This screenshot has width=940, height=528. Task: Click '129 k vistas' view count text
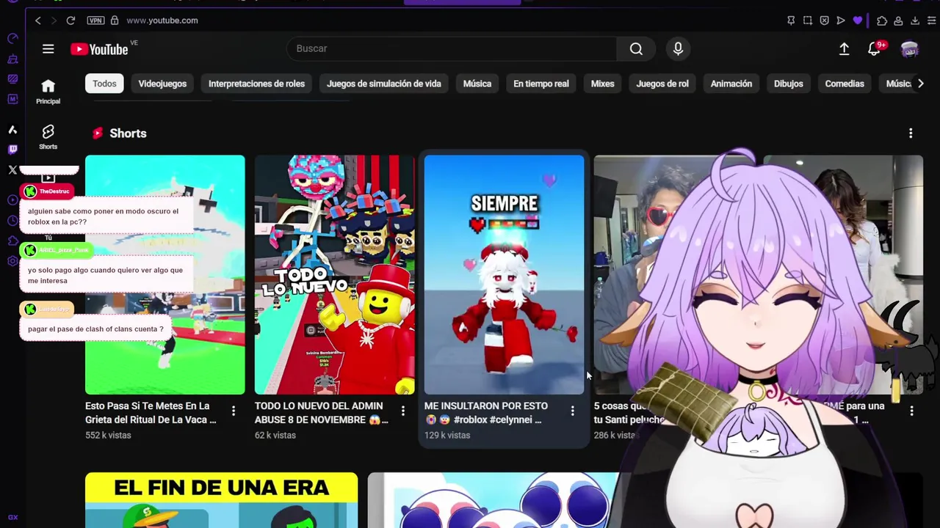click(447, 436)
